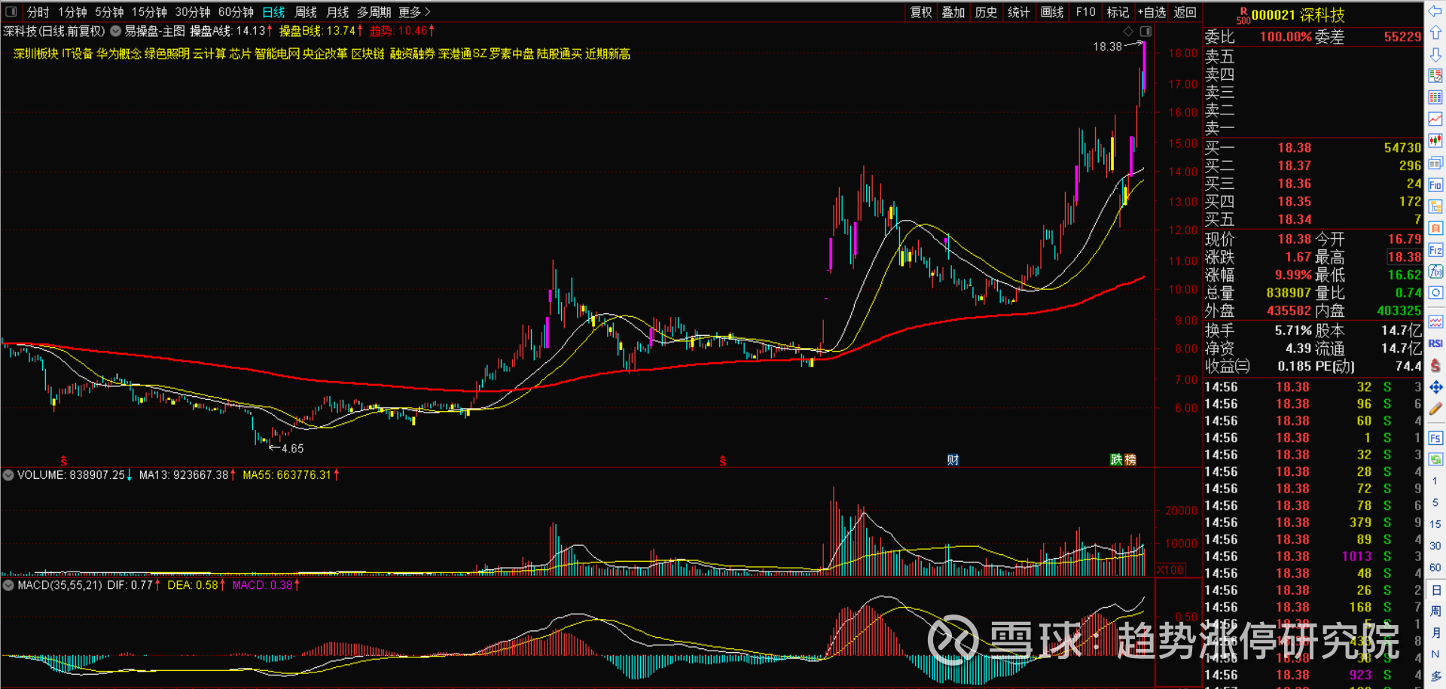Expand the MACD indicator dropdown arrow
Screen dimensions: 1446x689
[x=8, y=585]
